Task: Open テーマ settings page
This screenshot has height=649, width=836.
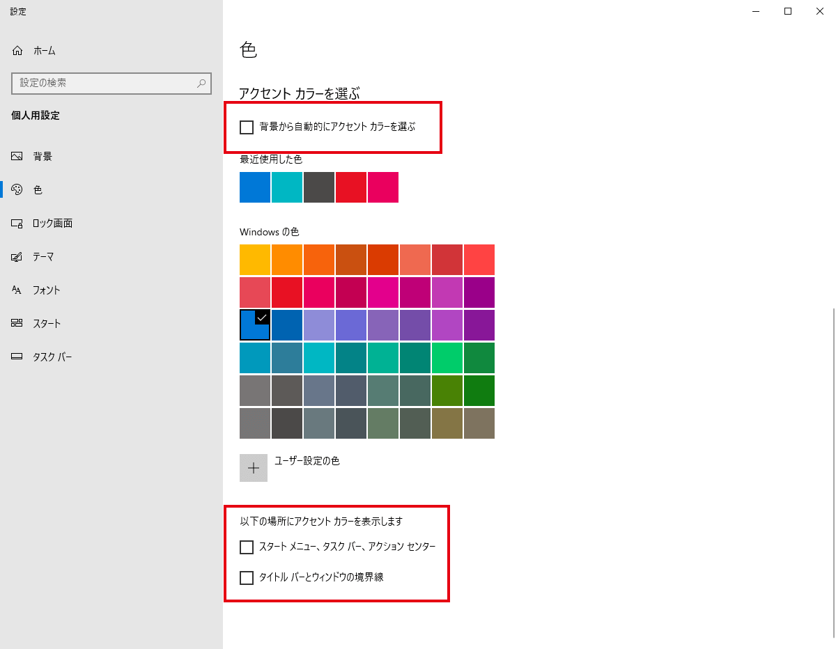Action: pyautogui.click(x=111, y=257)
